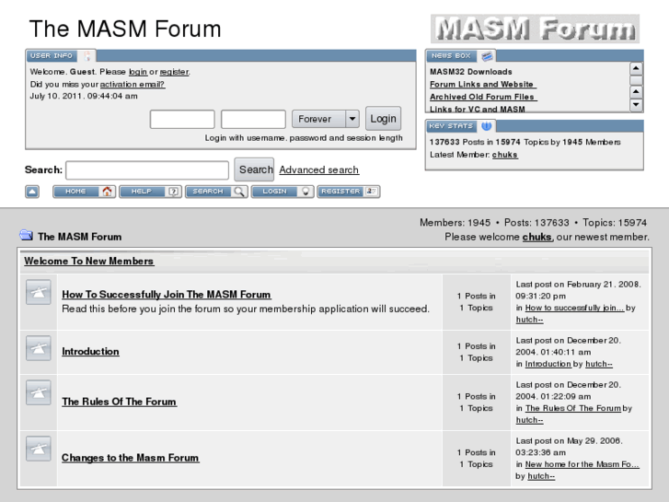Click the Login button
The width and height of the screenshot is (669, 502).
click(x=383, y=118)
